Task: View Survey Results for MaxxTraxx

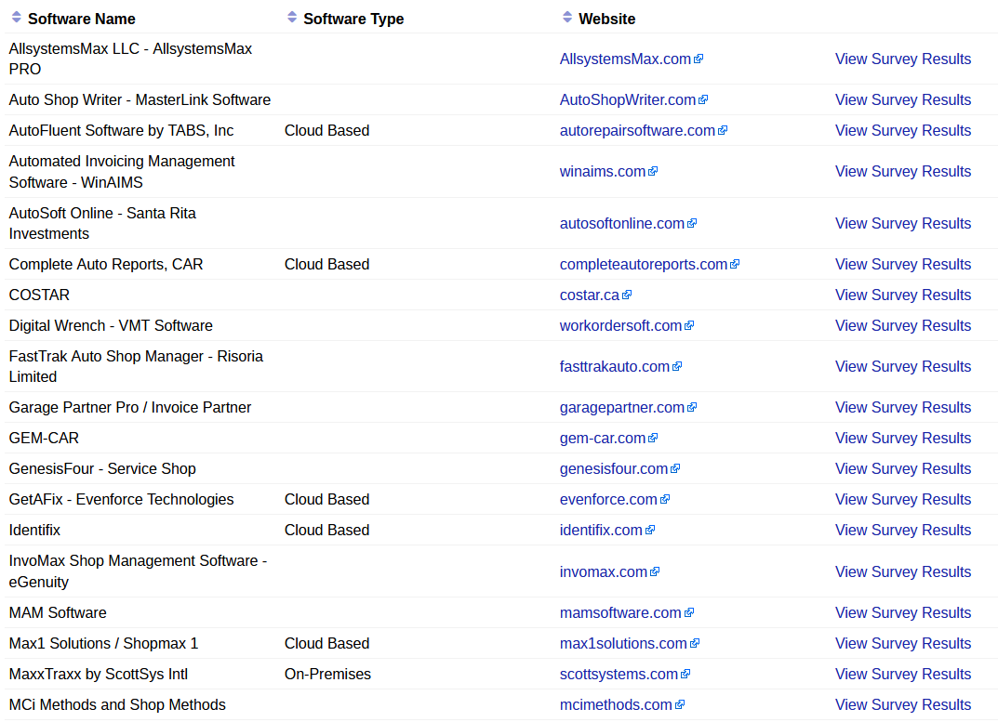Action: pos(902,674)
